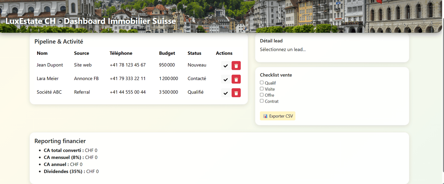Click the Sélectionnez un lead placeholder text

(x=283, y=50)
